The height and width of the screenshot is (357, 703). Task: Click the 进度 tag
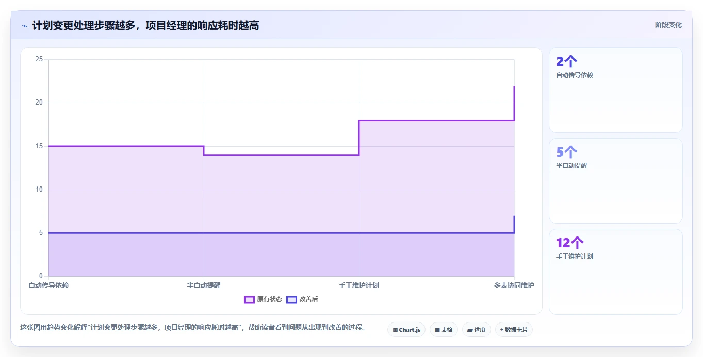(x=476, y=330)
